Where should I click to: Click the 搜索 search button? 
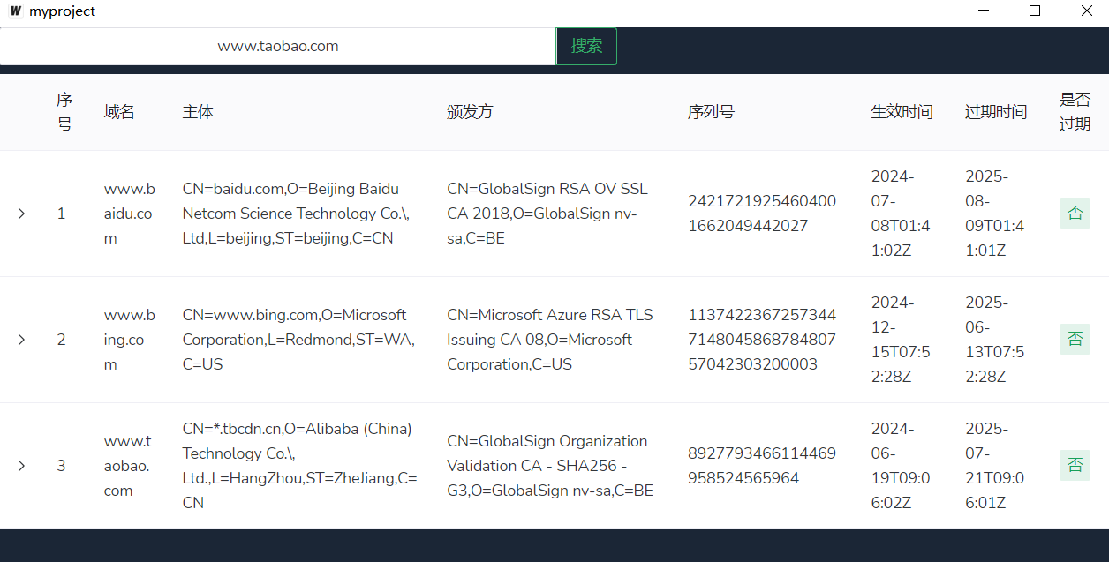(x=586, y=46)
